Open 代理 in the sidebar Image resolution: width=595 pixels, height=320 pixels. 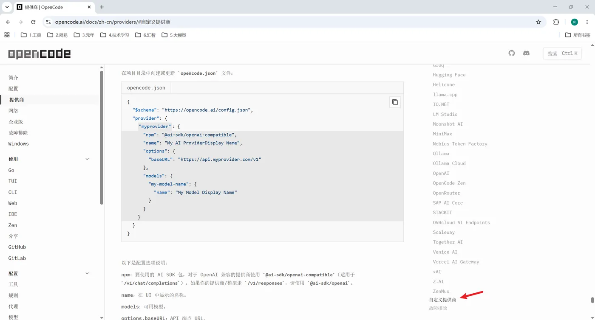point(13,306)
